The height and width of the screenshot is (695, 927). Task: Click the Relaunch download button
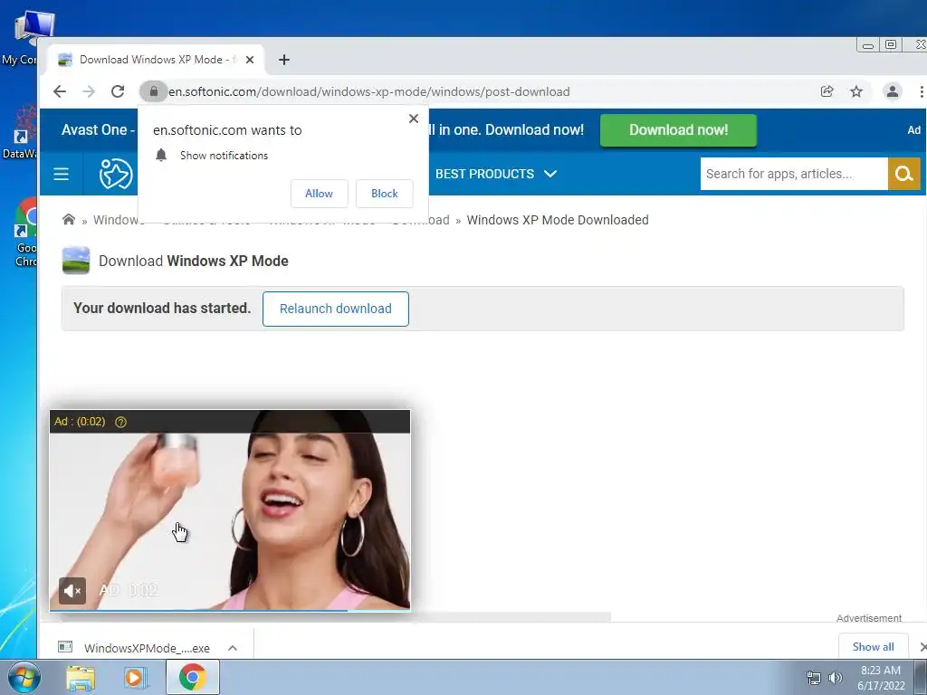point(335,309)
